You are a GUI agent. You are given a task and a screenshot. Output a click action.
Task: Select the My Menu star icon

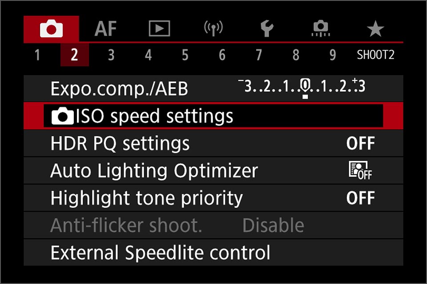pos(375,28)
